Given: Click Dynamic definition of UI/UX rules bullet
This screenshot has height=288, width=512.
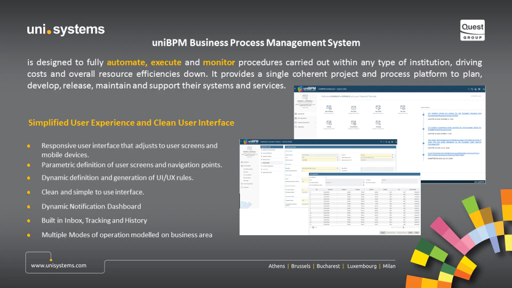Looking at the screenshot, I should point(117,178).
